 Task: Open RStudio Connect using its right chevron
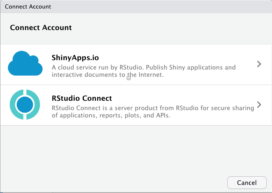[259, 105]
